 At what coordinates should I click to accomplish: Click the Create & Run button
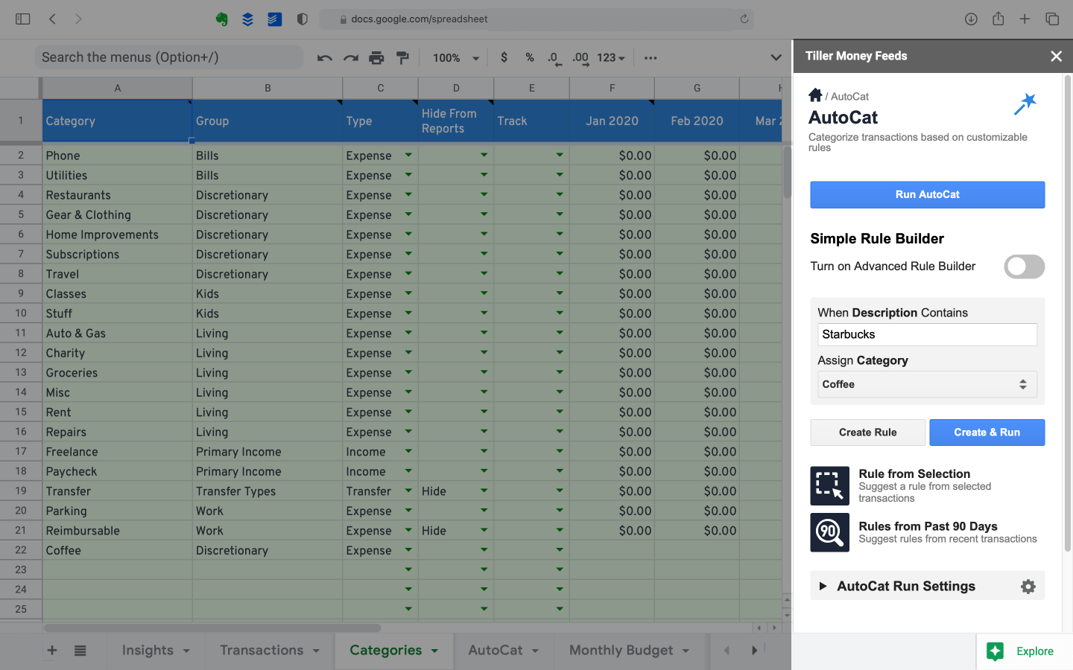987,433
